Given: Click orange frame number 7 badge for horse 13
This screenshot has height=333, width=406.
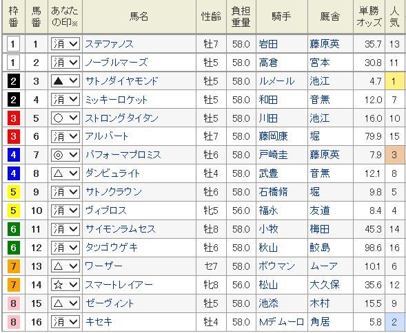Looking at the screenshot, I should pos(14,266).
